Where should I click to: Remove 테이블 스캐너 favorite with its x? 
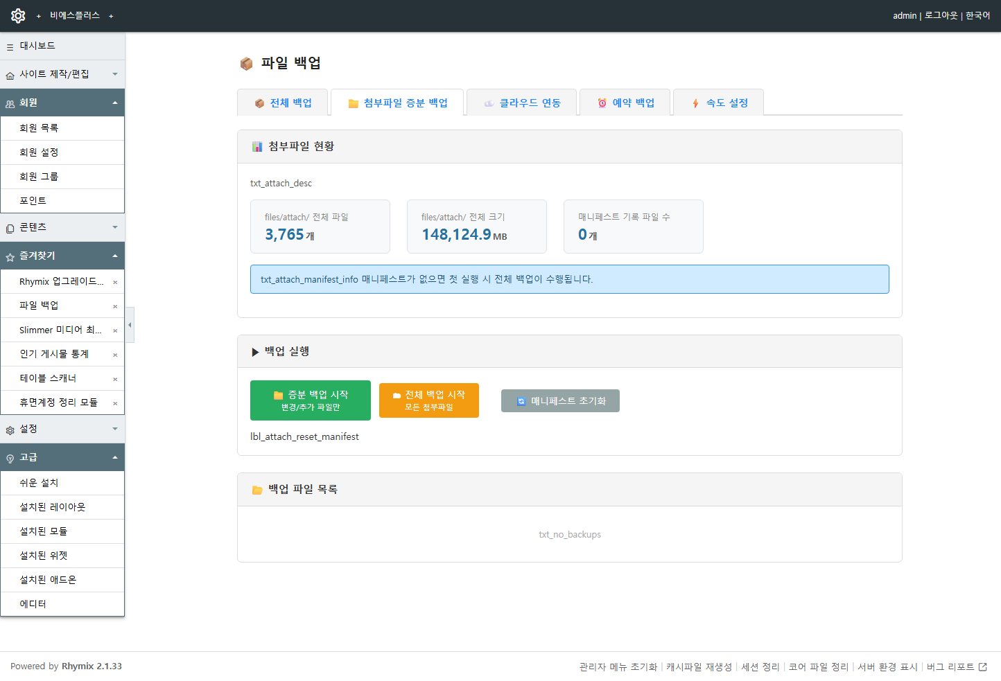pos(115,379)
